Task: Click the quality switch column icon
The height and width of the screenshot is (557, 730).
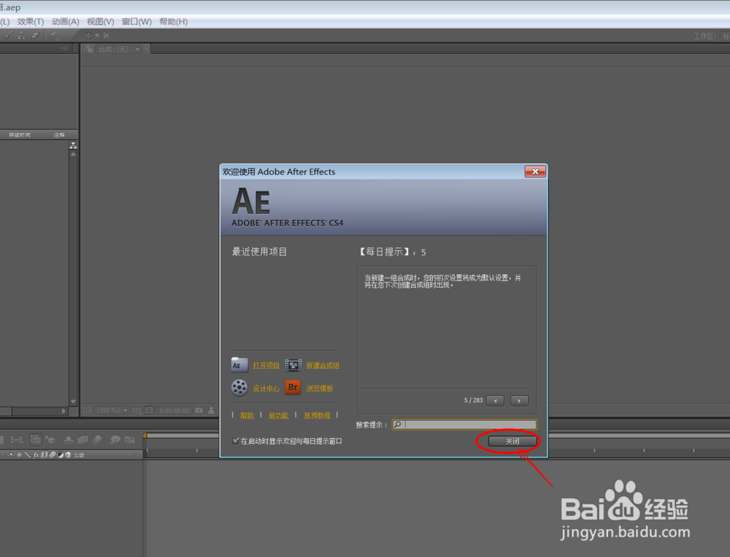Action: [28, 455]
